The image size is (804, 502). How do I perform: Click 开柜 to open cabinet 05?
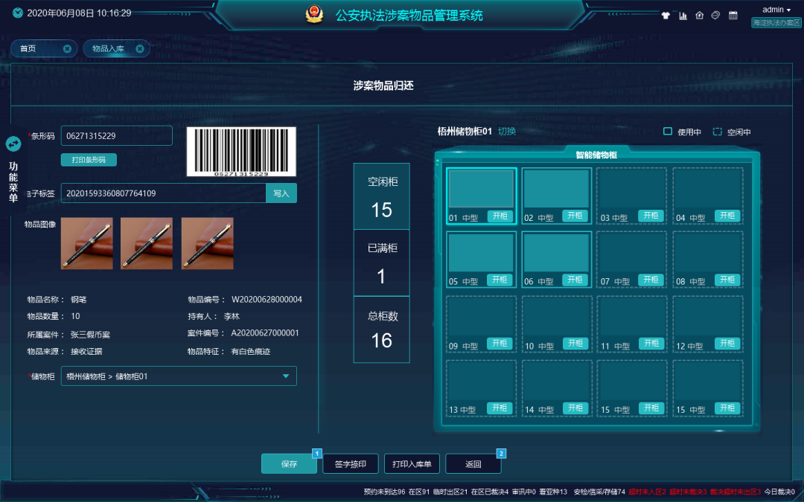pyautogui.click(x=500, y=279)
